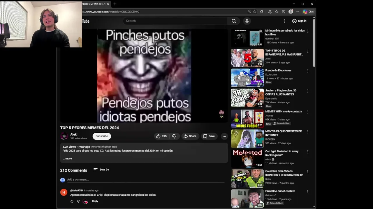Open options for MEMES WITH murky contexts

[x=308, y=112]
